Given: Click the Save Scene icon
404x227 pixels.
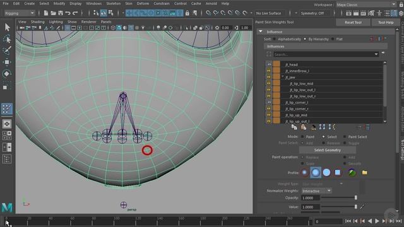Looking at the screenshot, I should (x=61, y=13).
